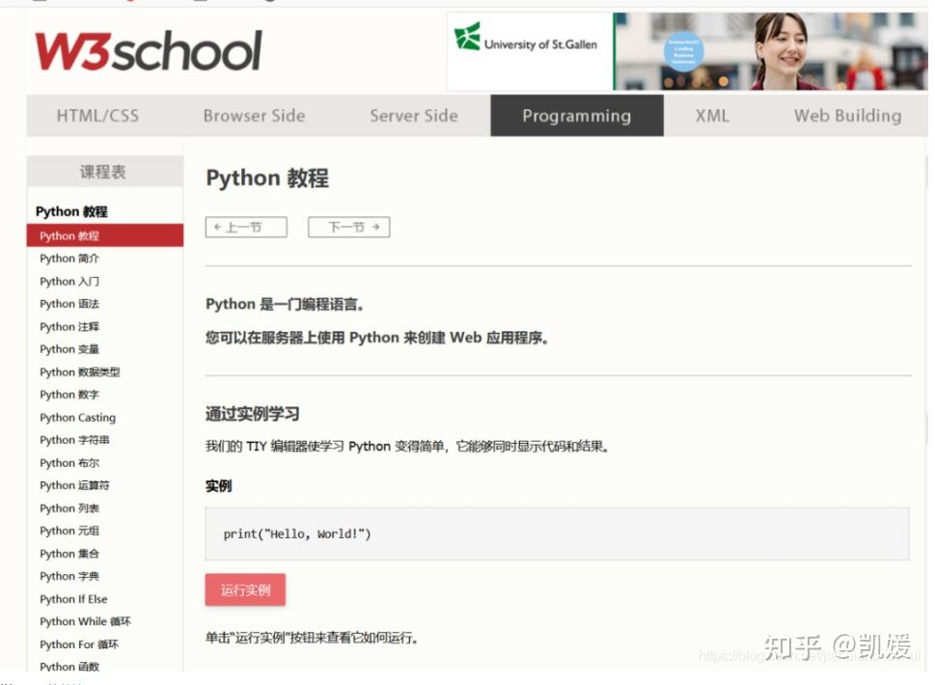Open the XML navigation section
Screen dimensions: 935x685
[711, 115]
